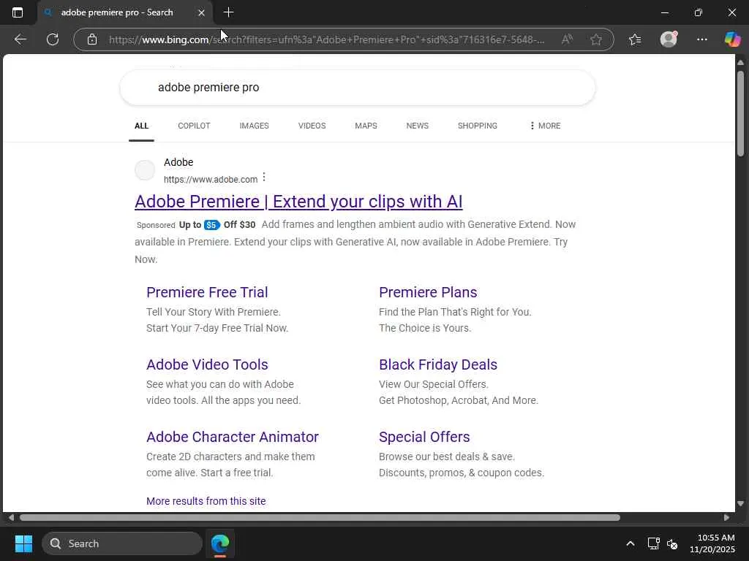
Task: Expand the MORE search categories menu
Action: [544, 126]
